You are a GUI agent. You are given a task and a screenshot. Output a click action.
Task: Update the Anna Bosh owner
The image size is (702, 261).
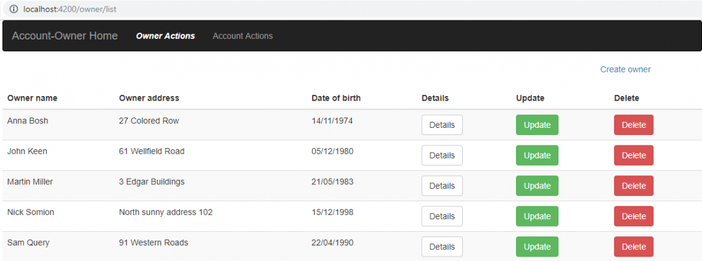coord(538,125)
